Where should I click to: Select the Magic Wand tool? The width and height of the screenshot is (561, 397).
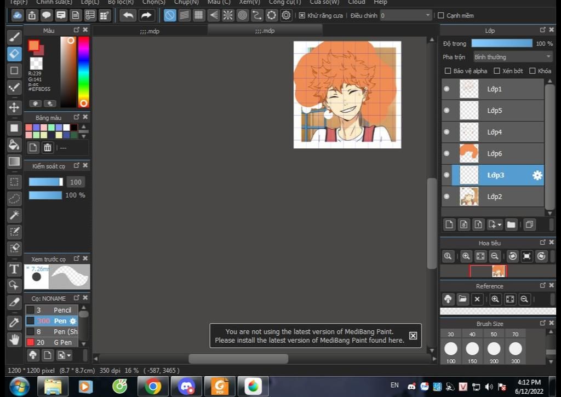pos(14,215)
